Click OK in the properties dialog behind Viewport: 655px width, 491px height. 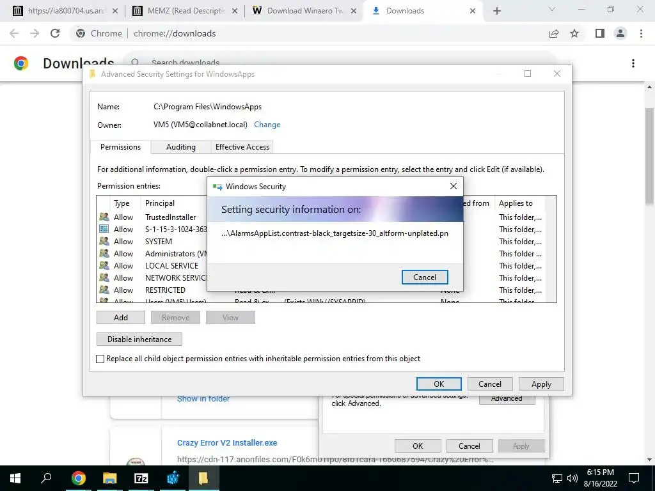pos(418,446)
